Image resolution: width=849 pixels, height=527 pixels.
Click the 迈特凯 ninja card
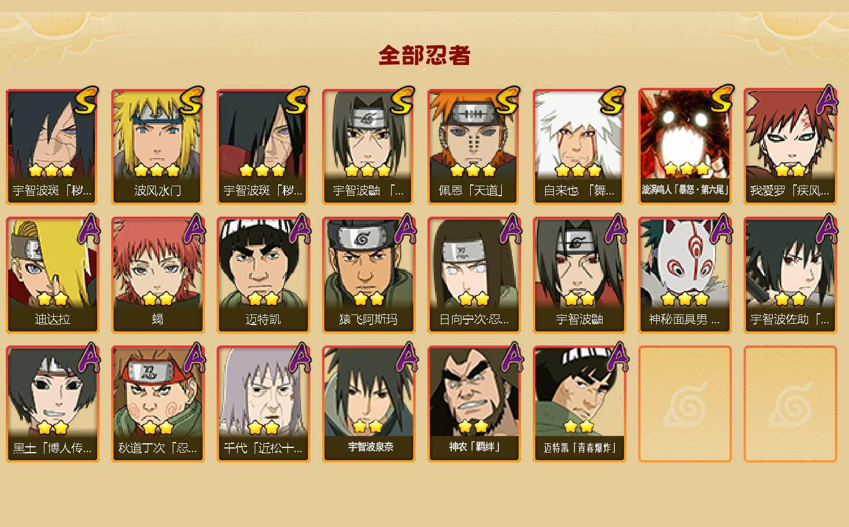click(263, 275)
